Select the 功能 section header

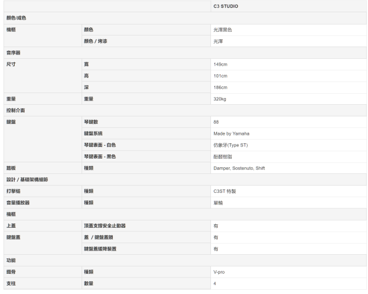point(10,259)
